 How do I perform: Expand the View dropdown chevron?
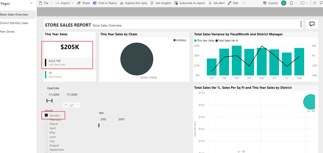tap(307, 3)
